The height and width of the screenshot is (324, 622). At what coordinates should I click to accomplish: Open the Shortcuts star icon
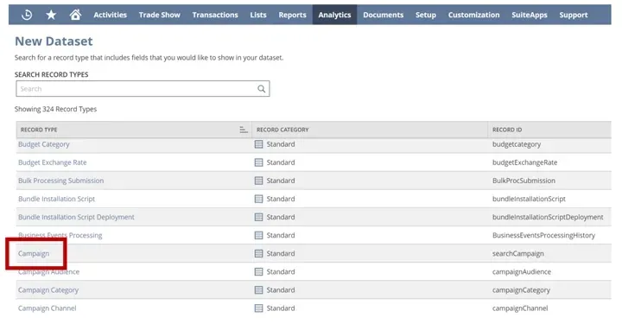[51, 15]
